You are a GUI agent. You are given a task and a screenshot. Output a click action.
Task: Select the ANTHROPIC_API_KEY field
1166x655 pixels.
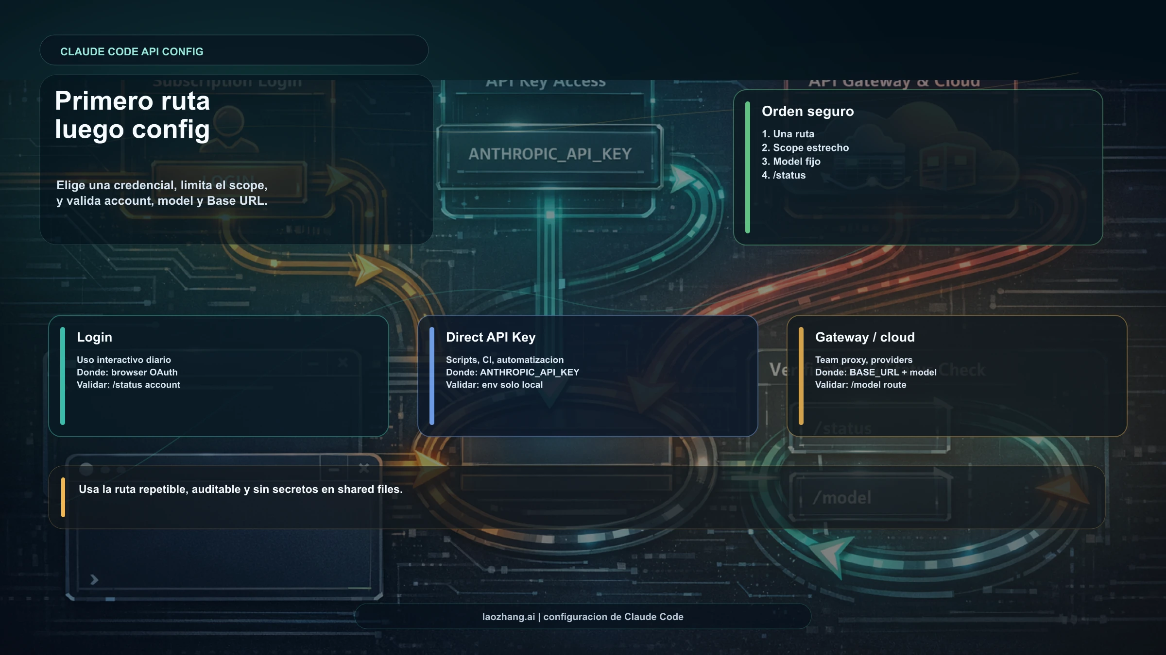548,155
